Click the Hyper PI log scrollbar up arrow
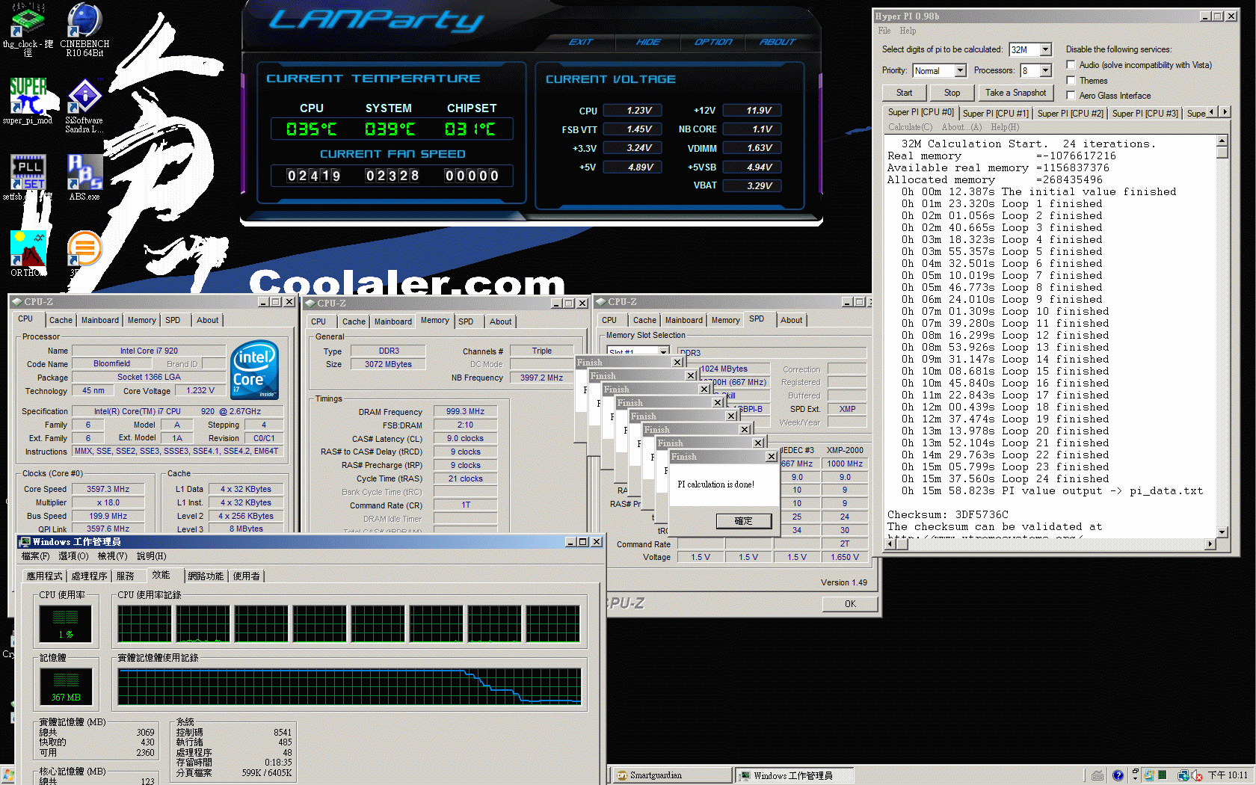This screenshot has height=785, width=1256. 1222,141
